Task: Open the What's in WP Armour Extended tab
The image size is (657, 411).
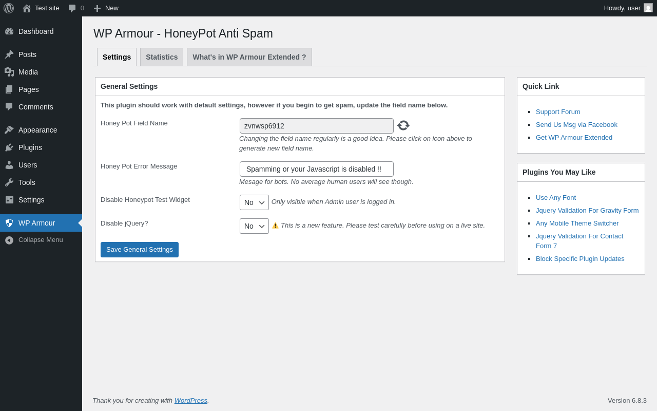Action: (x=249, y=57)
